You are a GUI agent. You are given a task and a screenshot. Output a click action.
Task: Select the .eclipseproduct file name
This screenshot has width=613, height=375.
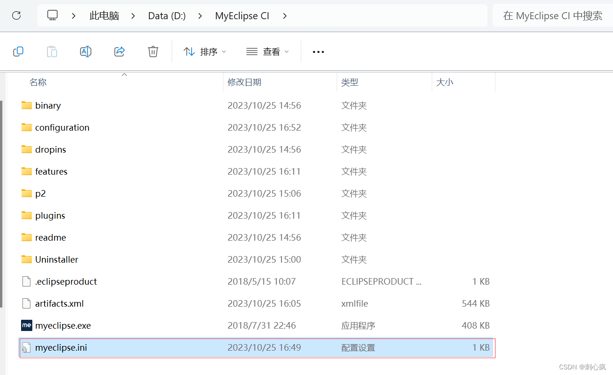[x=66, y=282]
